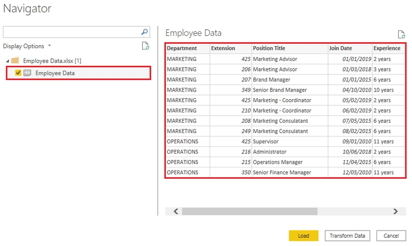Click the preview refresh icon above the table
The width and height of the screenshot is (412, 246).
(401, 34)
